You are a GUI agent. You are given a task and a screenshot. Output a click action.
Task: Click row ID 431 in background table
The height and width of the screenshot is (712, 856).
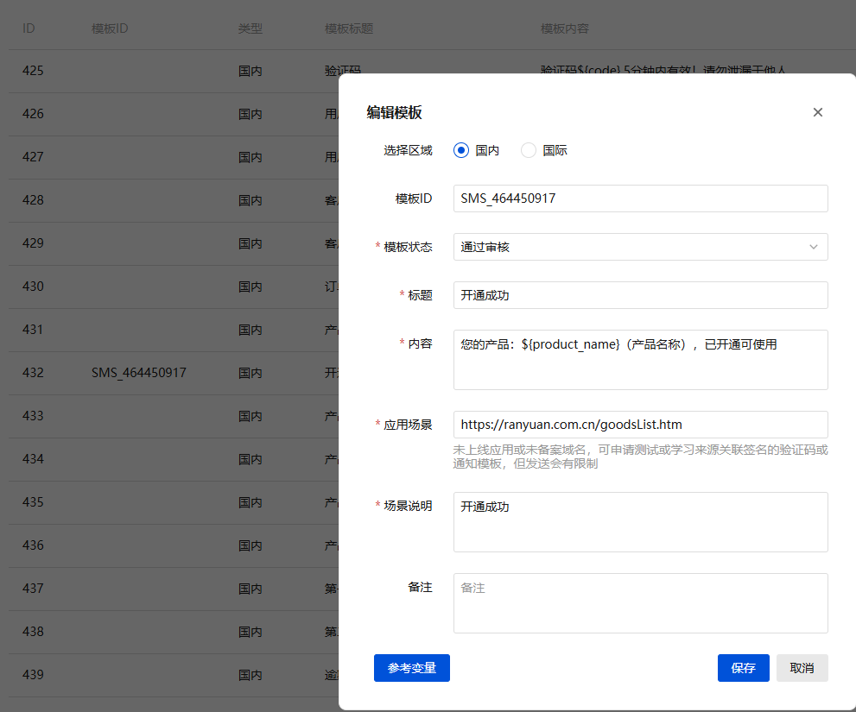(33, 330)
